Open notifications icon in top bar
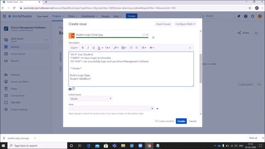 pos(239,16)
